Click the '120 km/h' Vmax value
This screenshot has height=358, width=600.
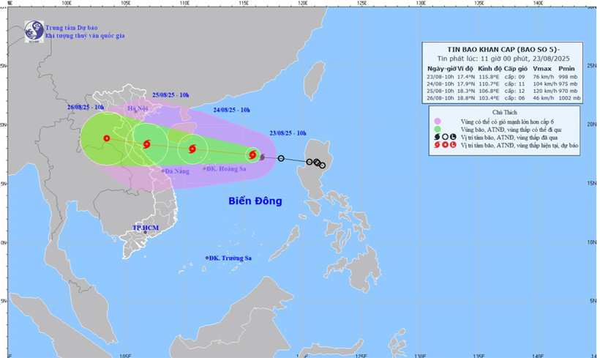[x=545, y=91]
